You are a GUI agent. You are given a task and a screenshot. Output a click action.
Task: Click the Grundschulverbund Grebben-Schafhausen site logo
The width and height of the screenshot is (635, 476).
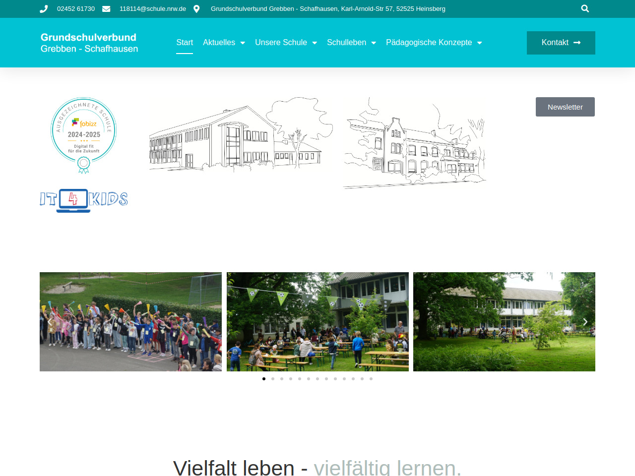[x=89, y=43]
